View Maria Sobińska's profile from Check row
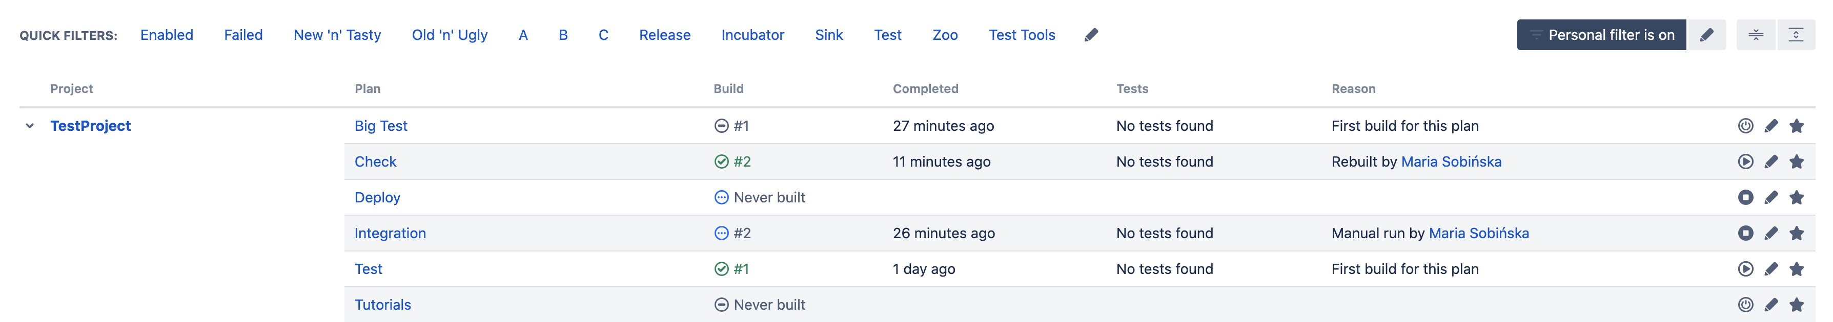Screen dimensions: 1833x322 [1452, 161]
